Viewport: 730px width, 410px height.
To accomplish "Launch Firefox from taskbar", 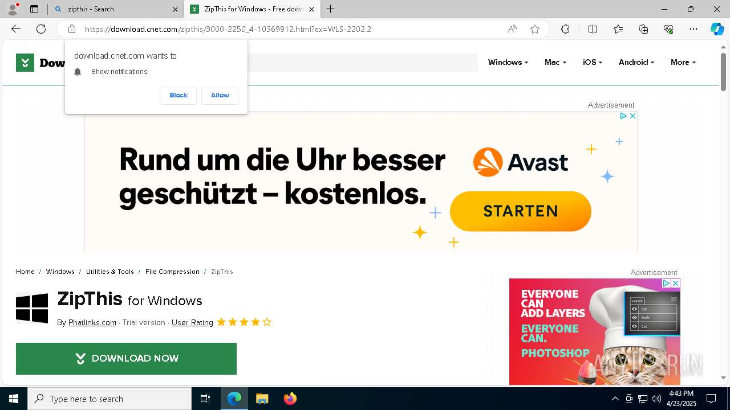I will tap(290, 399).
